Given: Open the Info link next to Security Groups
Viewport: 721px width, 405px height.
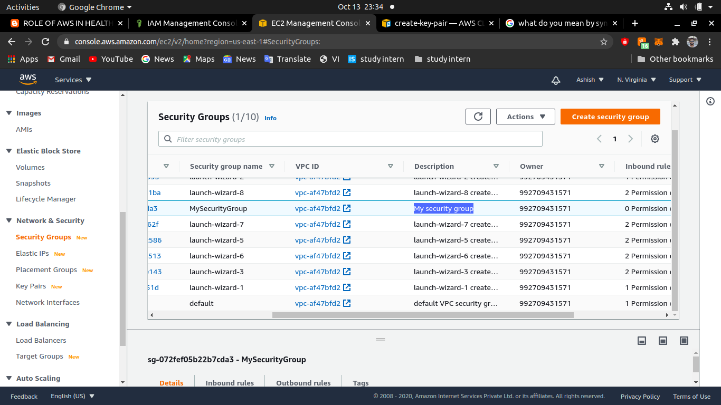Looking at the screenshot, I should click(270, 118).
